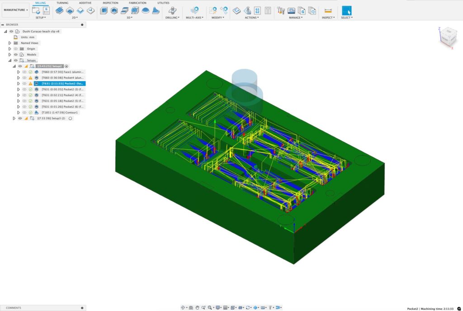Click the ViewCube in the corner
The image size is (463, 311).
tap(448, 36)
